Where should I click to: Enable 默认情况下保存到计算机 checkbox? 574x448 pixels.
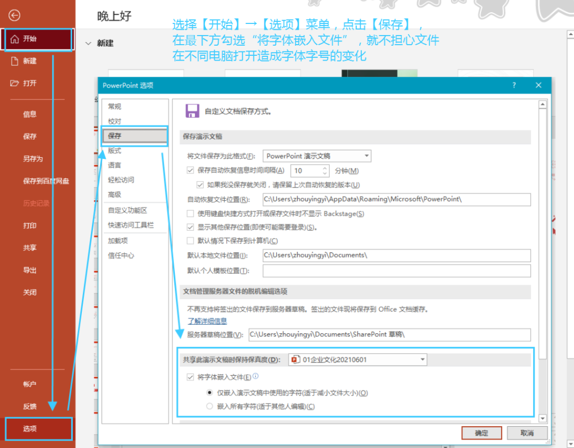pos(190,241)
